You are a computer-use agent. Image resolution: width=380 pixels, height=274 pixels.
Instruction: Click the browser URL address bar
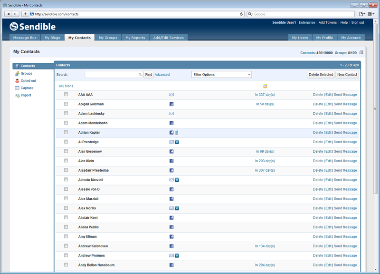click(x=136, y=14)
